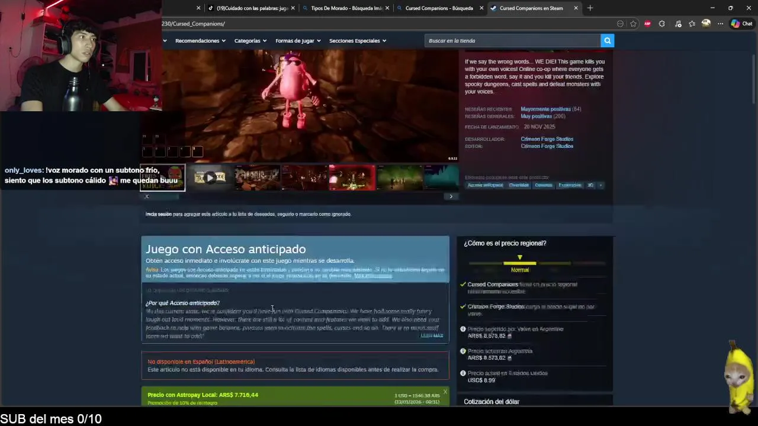Open the Muy positivas overall reviews link
The width and height of the screenshot is (758, 426).
(536, 117)
